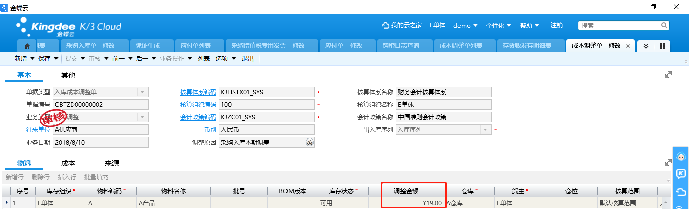Click the 我的云之家 cloud icon
The height and width of the screenshot is (209, 689).
click(386, 25)
